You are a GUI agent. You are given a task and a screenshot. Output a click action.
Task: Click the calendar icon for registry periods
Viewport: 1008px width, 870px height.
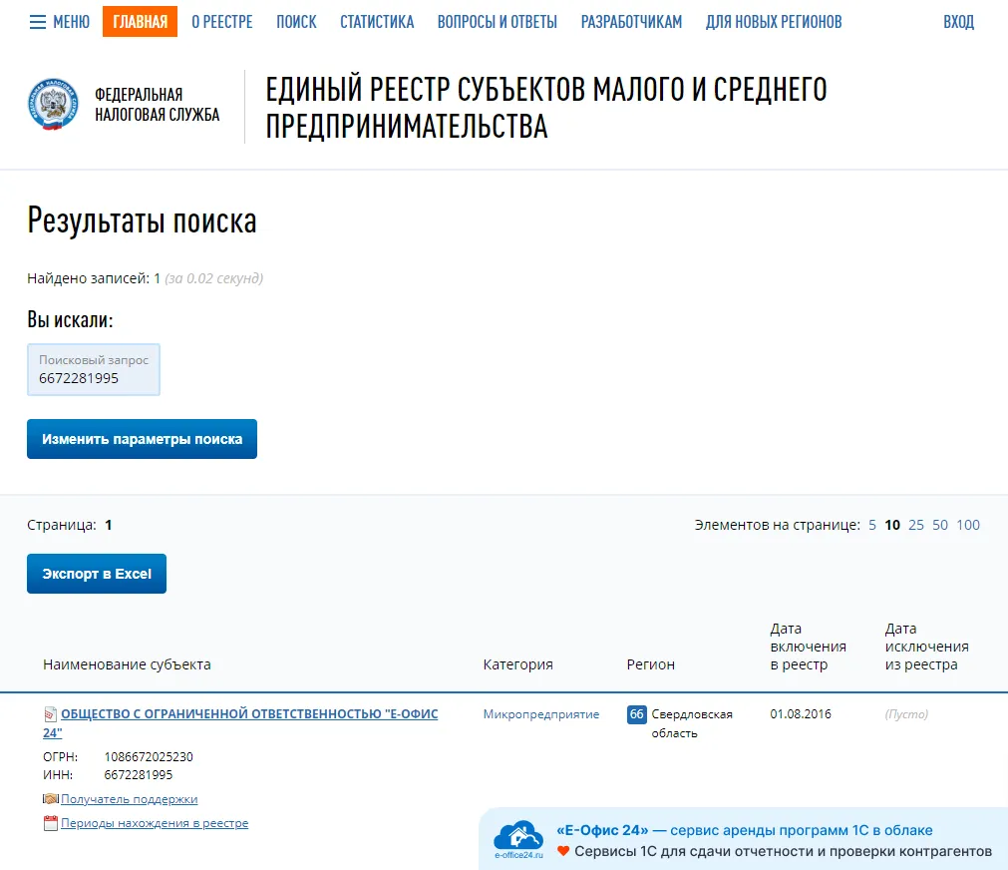coord(51,824)
